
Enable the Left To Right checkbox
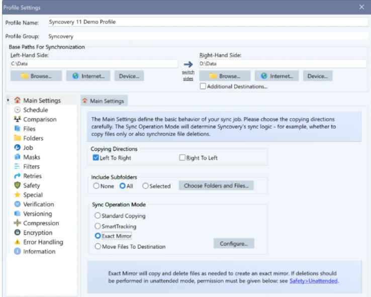pos(96,157)
